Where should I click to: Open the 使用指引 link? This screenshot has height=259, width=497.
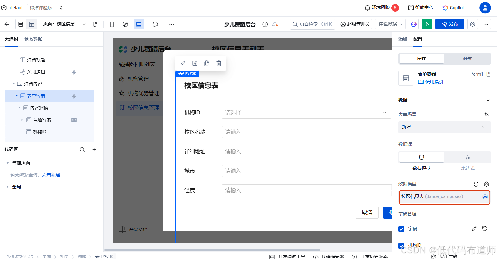(431, 82)
